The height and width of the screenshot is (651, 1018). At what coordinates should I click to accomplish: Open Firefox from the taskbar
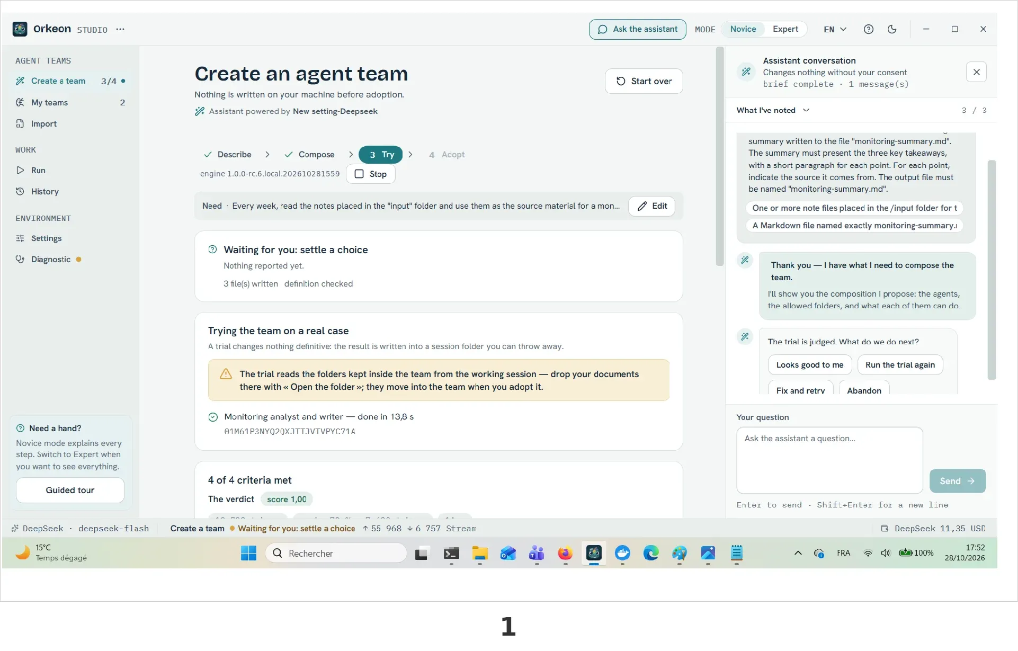point(565,554)
